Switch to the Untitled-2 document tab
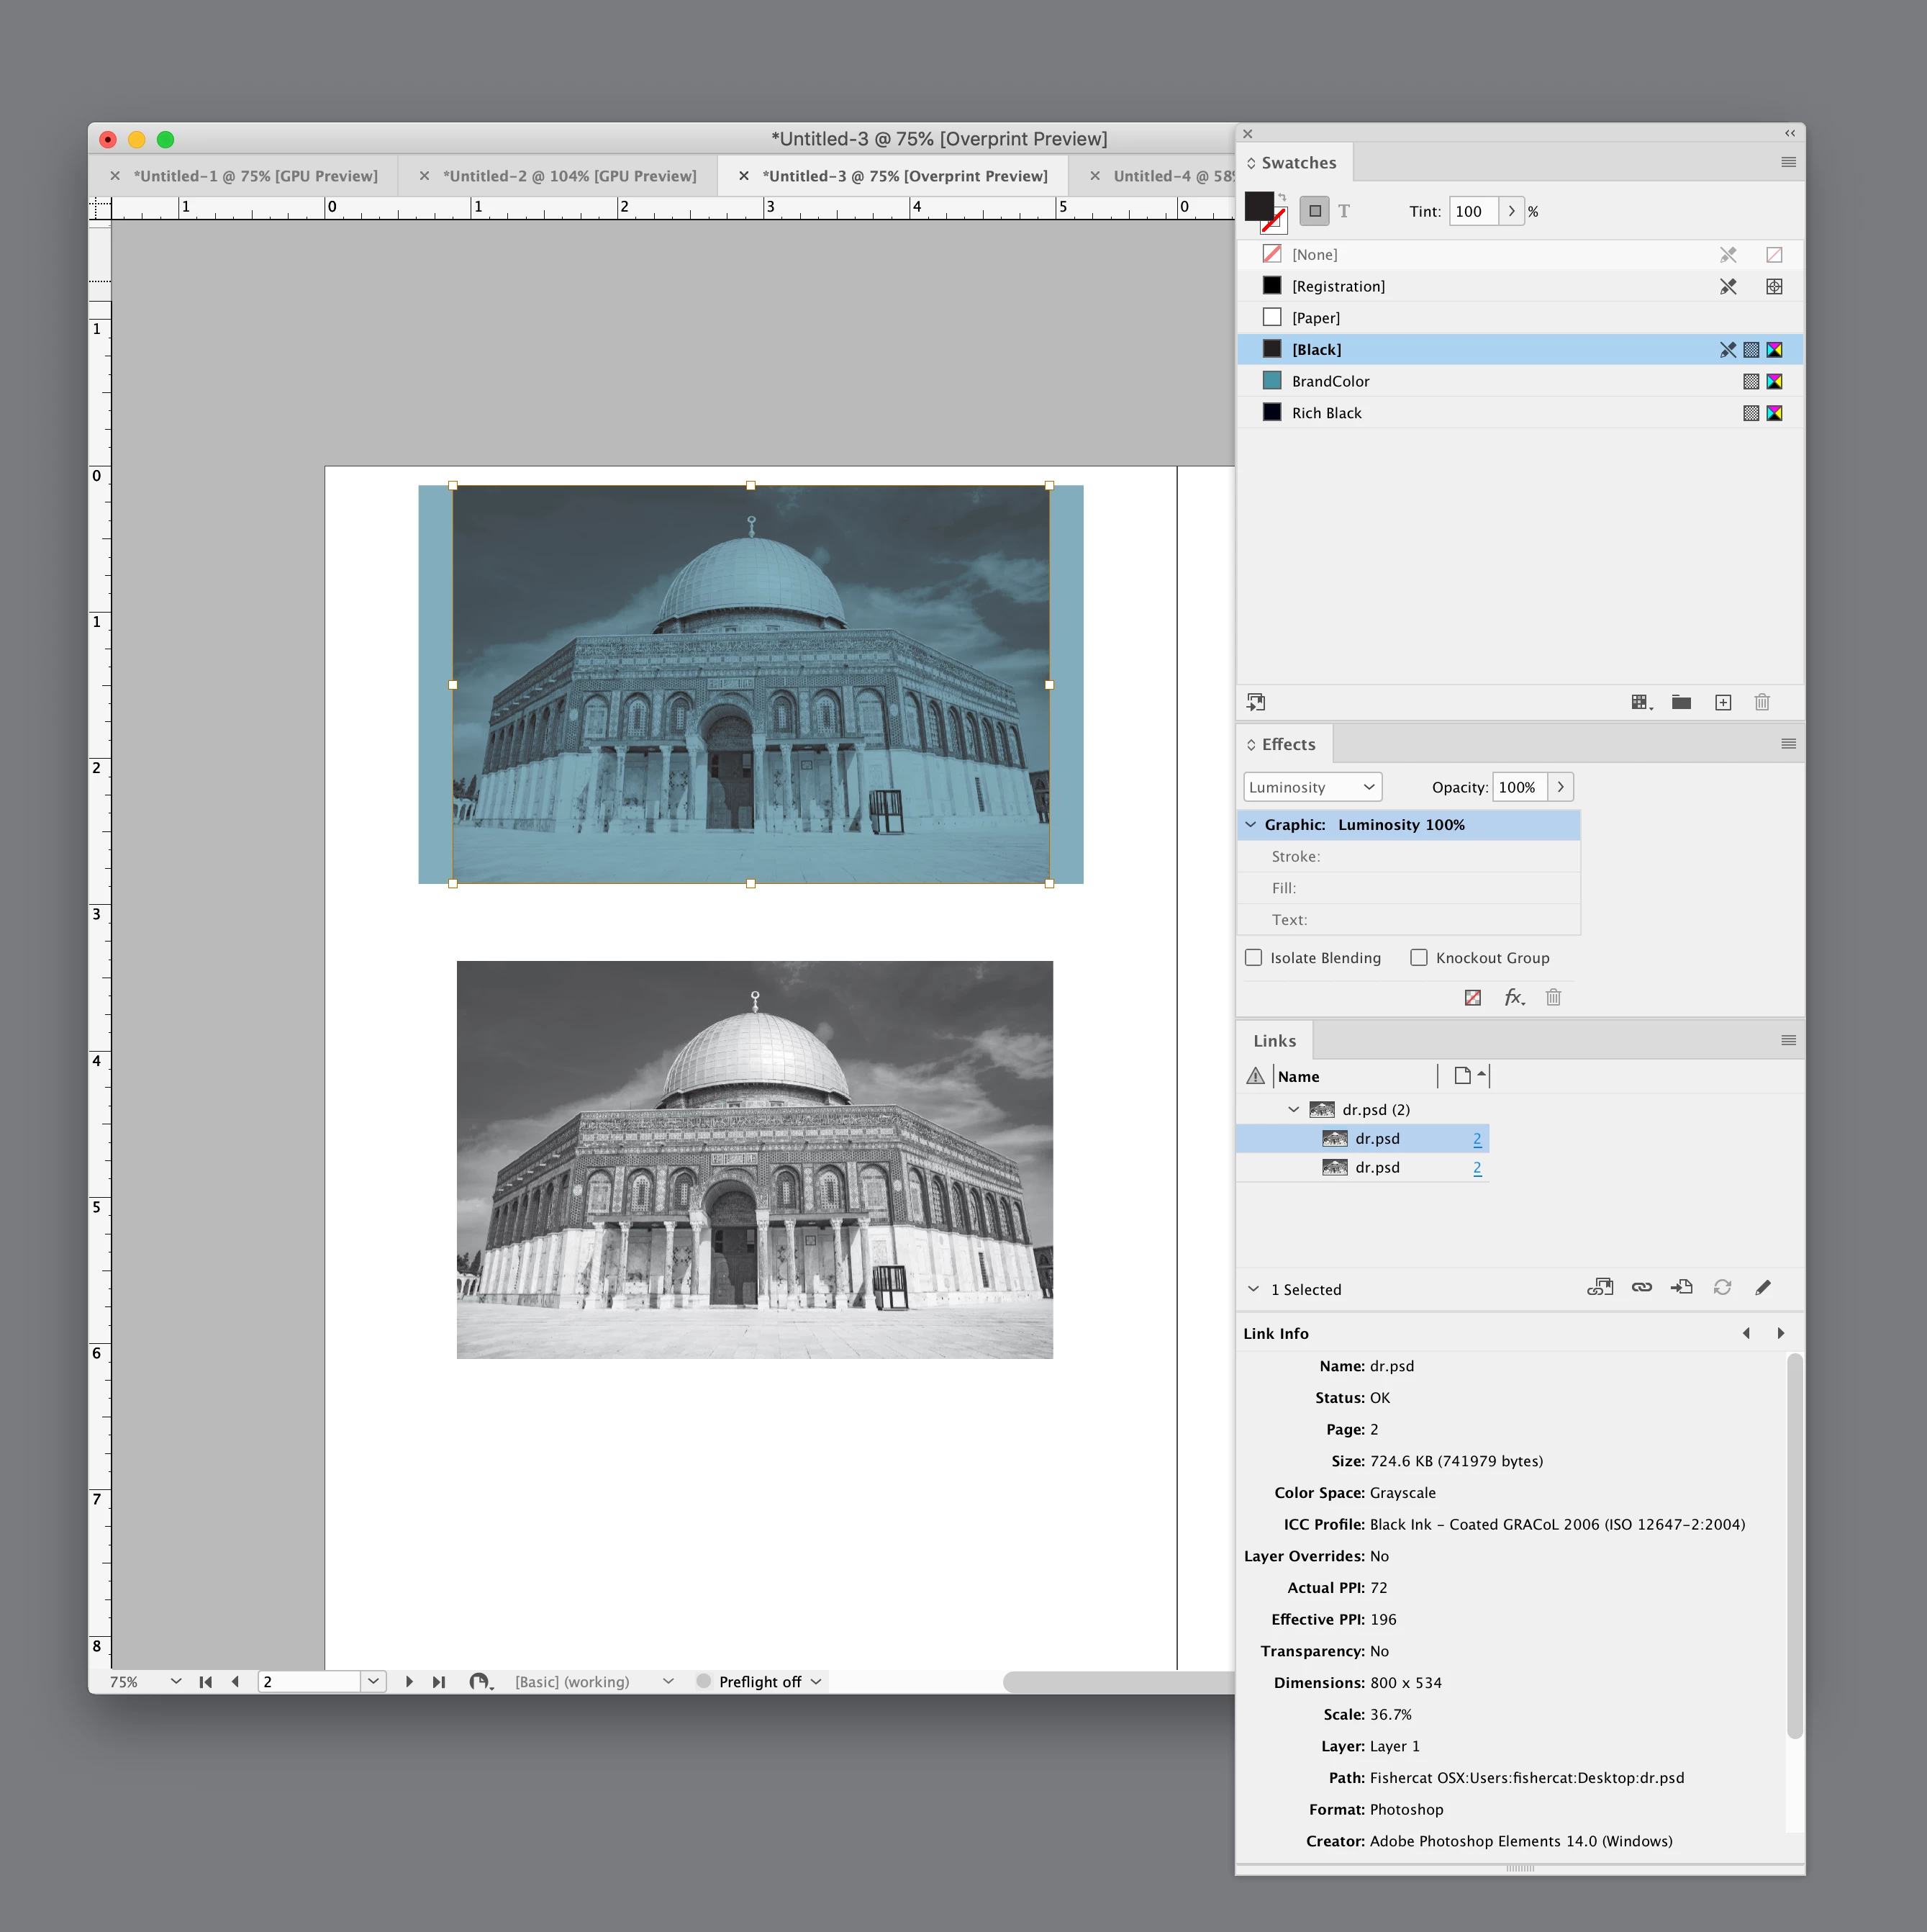The image size is (1927, 1932). [568, 176]
